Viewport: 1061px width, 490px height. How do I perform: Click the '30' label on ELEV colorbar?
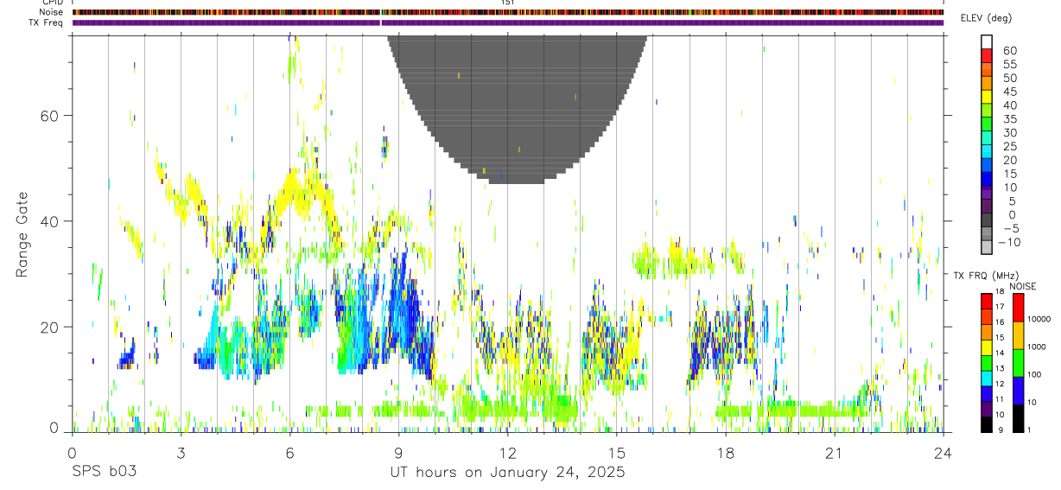click(x=1009, y=132)
